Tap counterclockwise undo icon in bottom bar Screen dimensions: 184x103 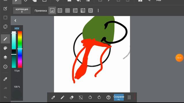(90, 97)
